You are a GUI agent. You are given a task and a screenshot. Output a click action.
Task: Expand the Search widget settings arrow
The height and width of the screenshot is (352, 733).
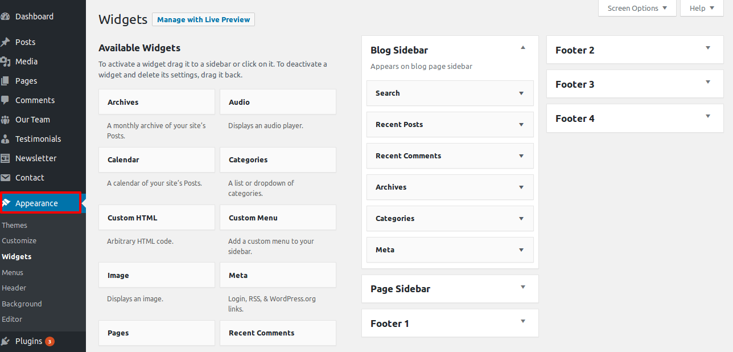click(521, 93)
